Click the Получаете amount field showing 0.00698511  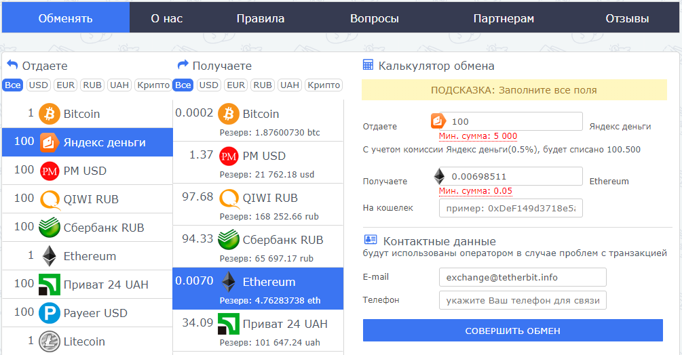pyautogui.click(x=511, y=176)
